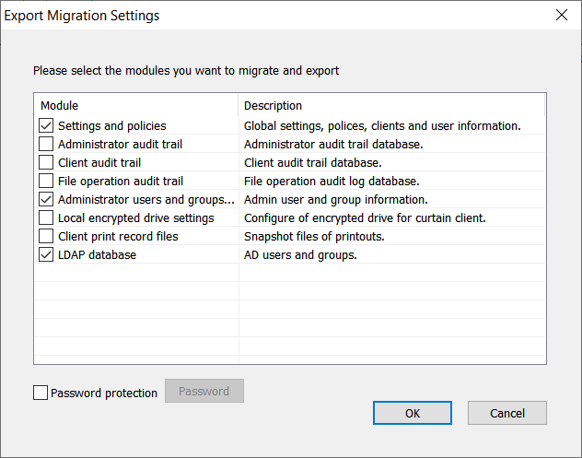
Task: Uncheck the LDAP database checkbox
Action: [46, 254]
